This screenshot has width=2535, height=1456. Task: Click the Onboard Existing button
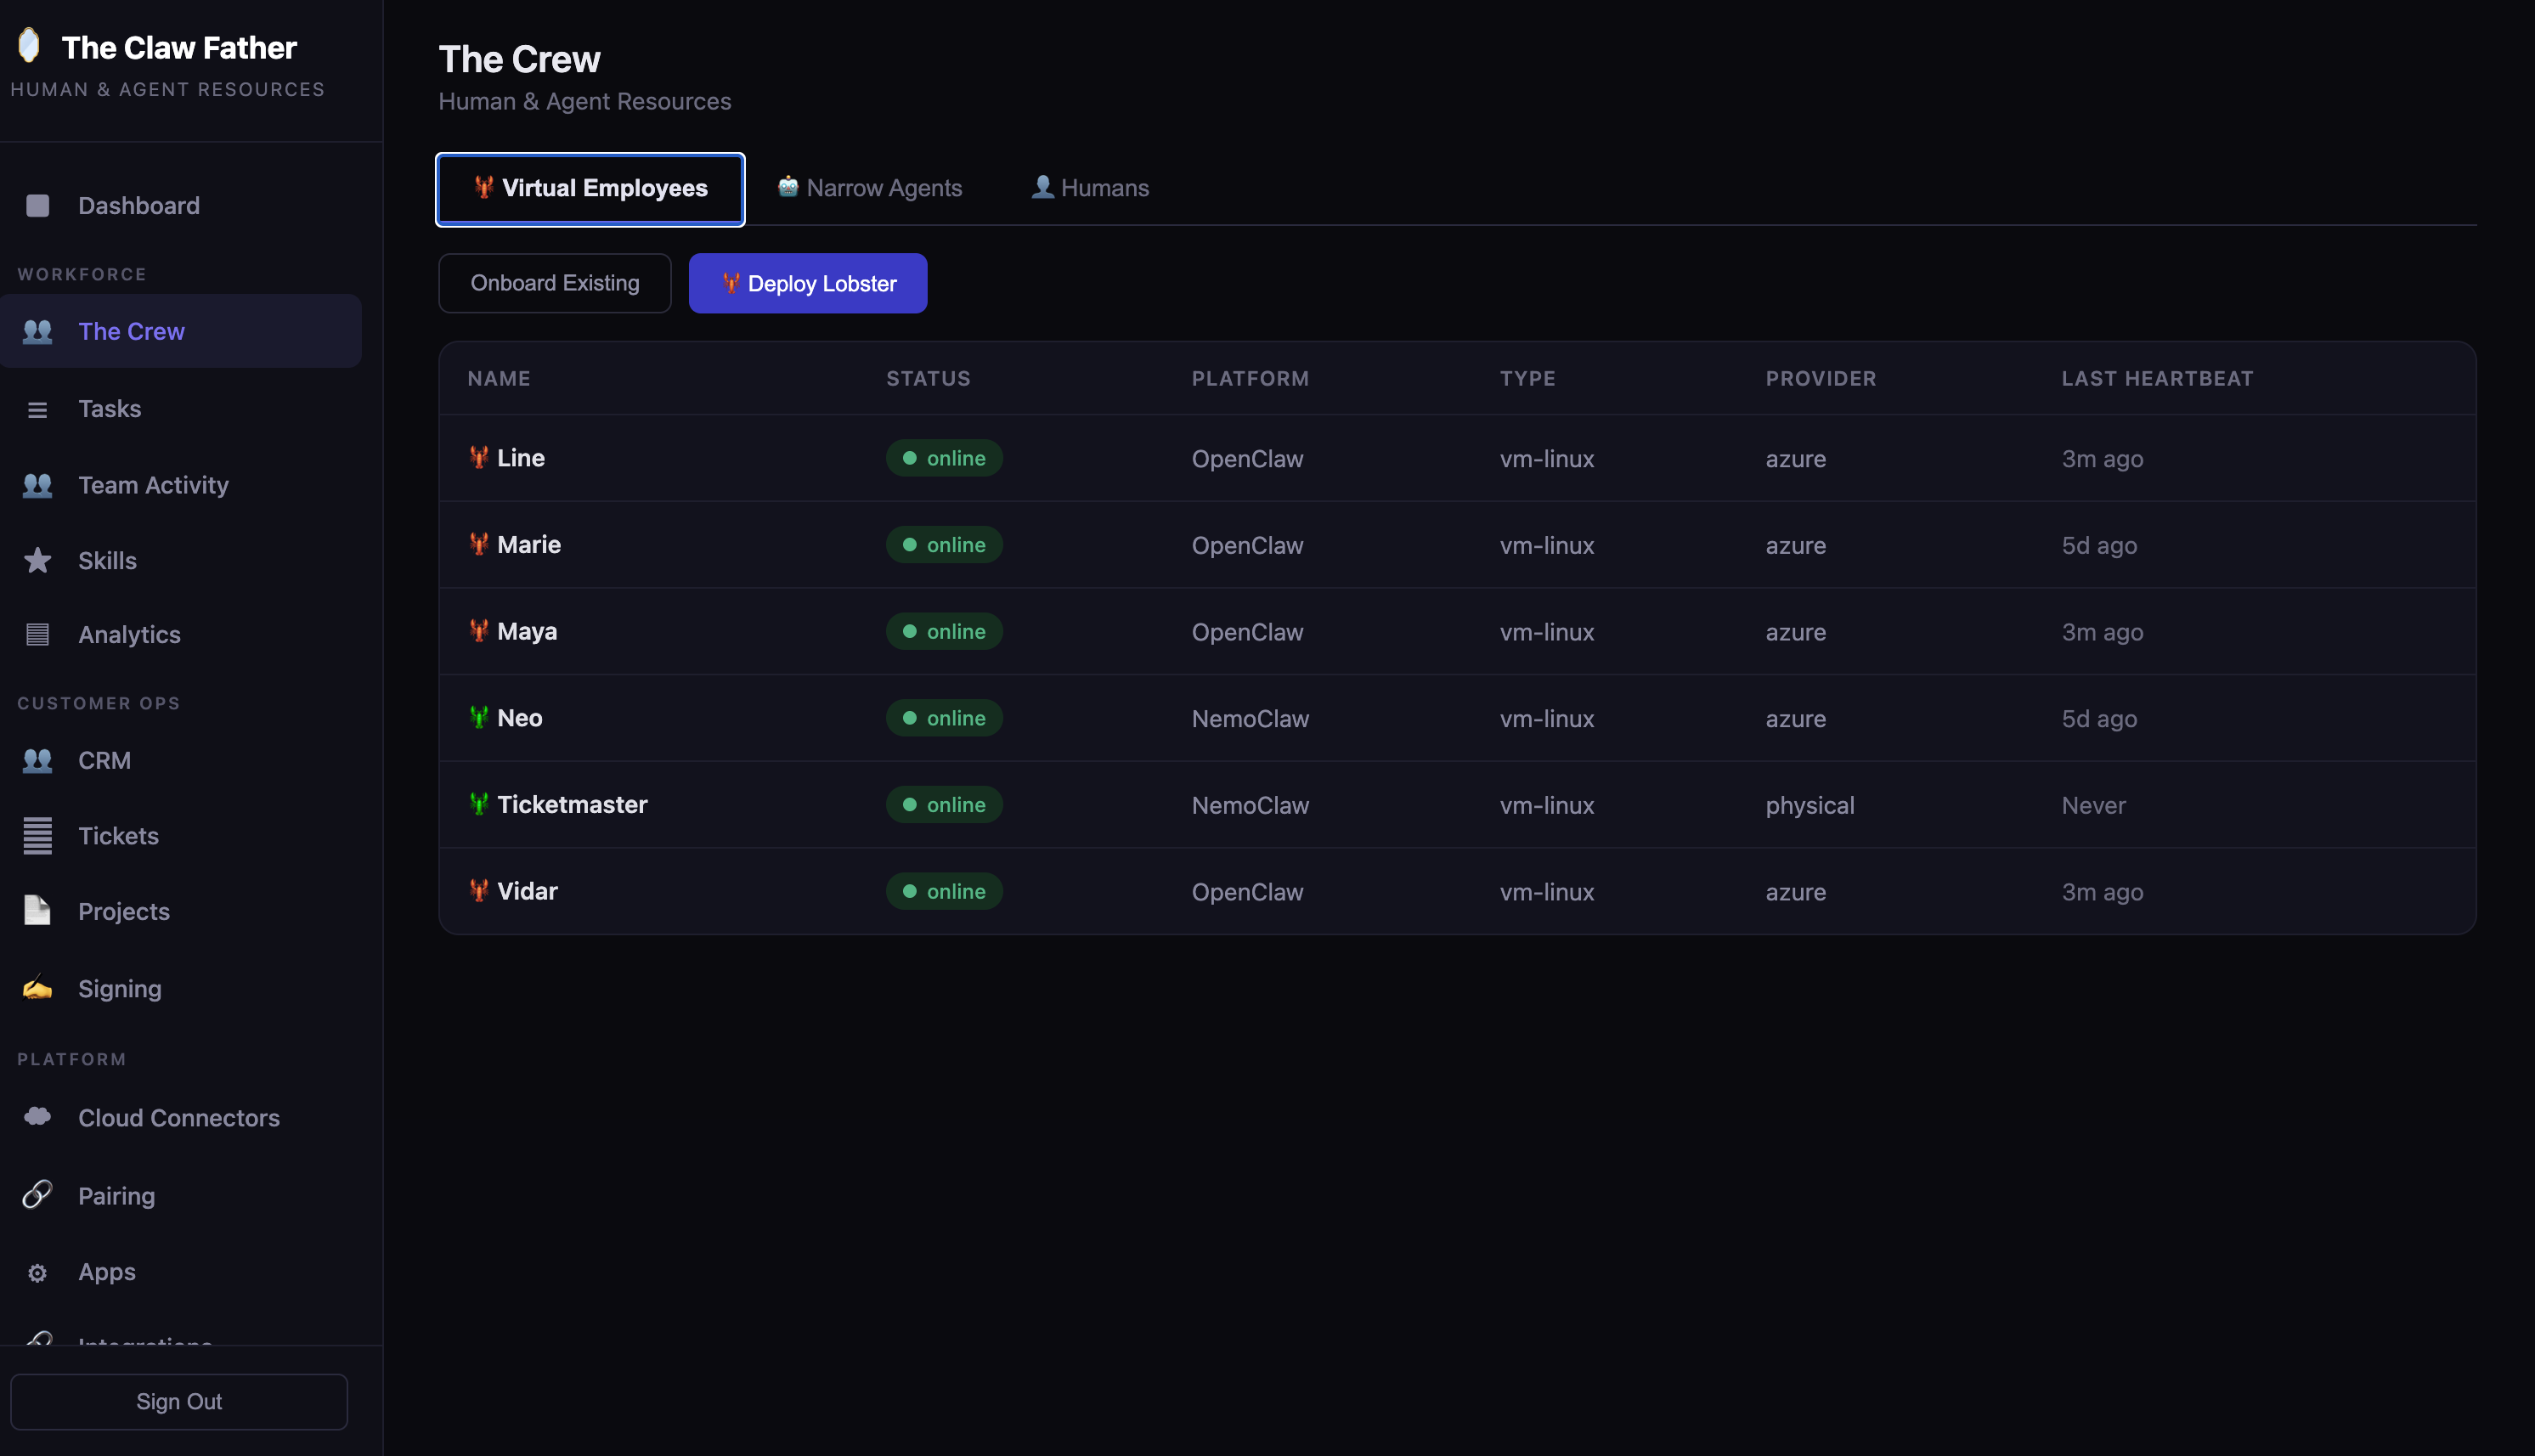tap(554, 283)
